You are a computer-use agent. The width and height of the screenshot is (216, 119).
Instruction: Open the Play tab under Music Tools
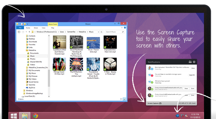click(x=53, y=28)
